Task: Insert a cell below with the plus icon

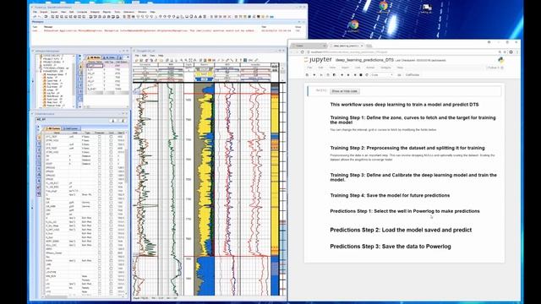Action: click(x=314, y=75)
